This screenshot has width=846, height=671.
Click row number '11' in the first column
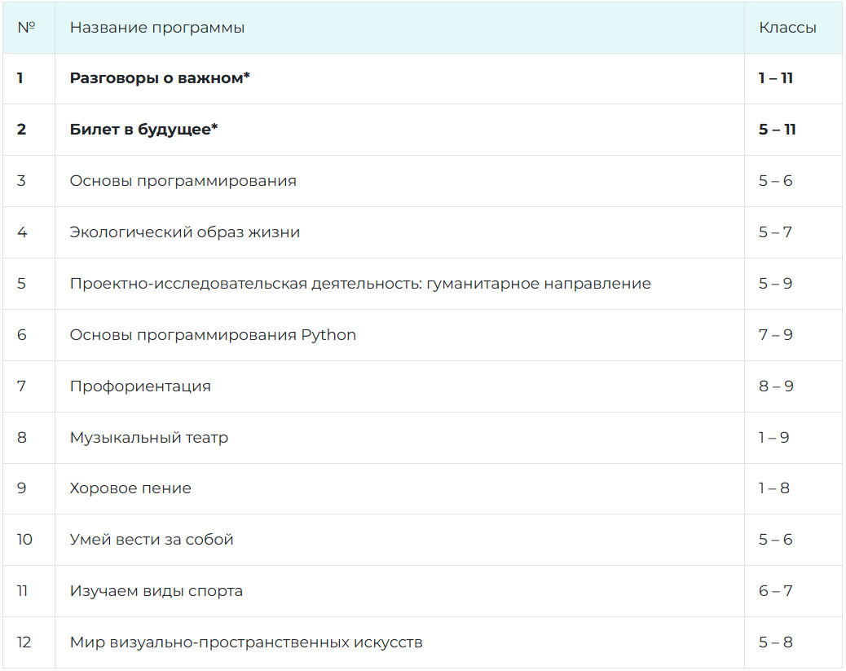pyautogui.click(x=22, y=590)
